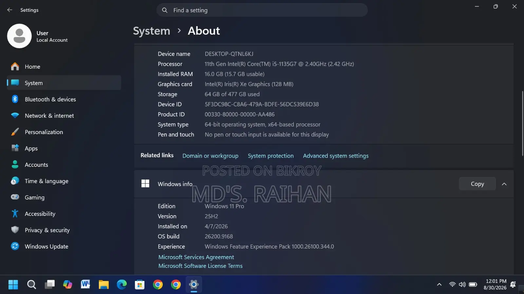Click the search magnifier icon in Find a setting
Image resolution: width=524 pixels, height=294 pixels.
[x=165, y=10]
